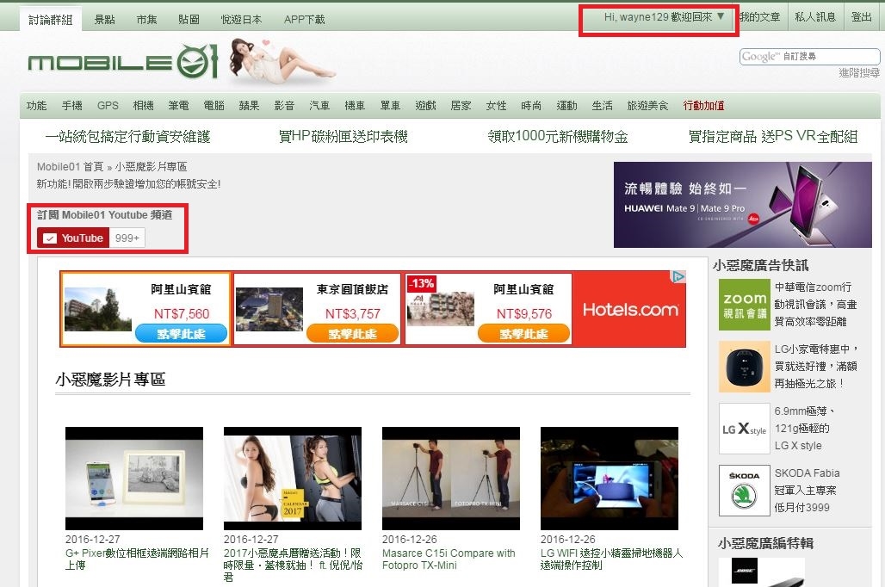Click the 6.9mm極薄 LG X style ad text
This screenshot has height=587, width=885.
805,429
